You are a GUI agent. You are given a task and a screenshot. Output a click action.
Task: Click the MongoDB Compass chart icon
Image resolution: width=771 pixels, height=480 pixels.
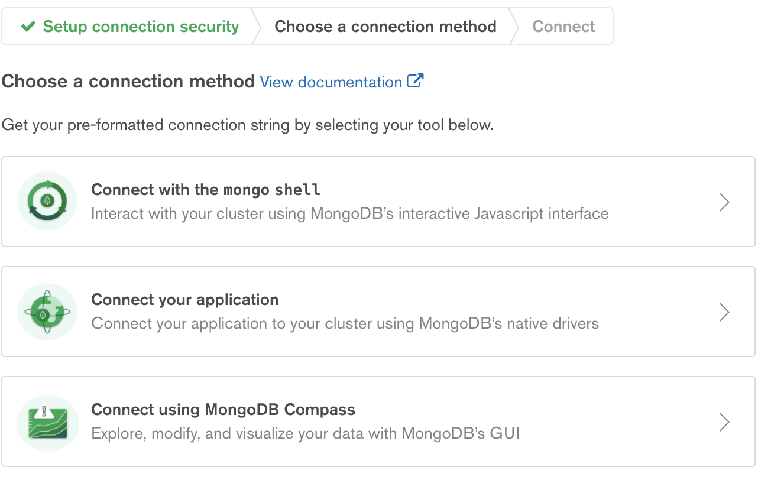[x=47, y=423]
